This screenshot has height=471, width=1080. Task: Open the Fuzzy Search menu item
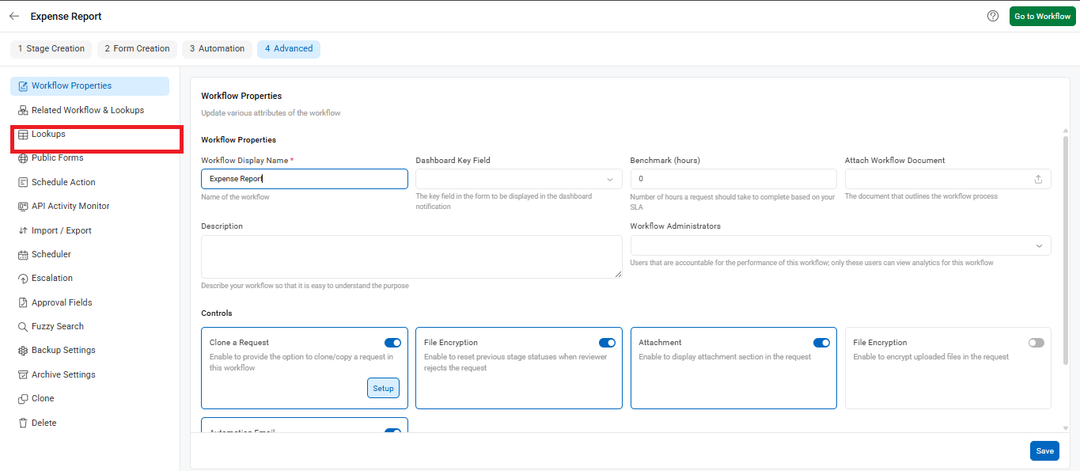click(90, 327)
